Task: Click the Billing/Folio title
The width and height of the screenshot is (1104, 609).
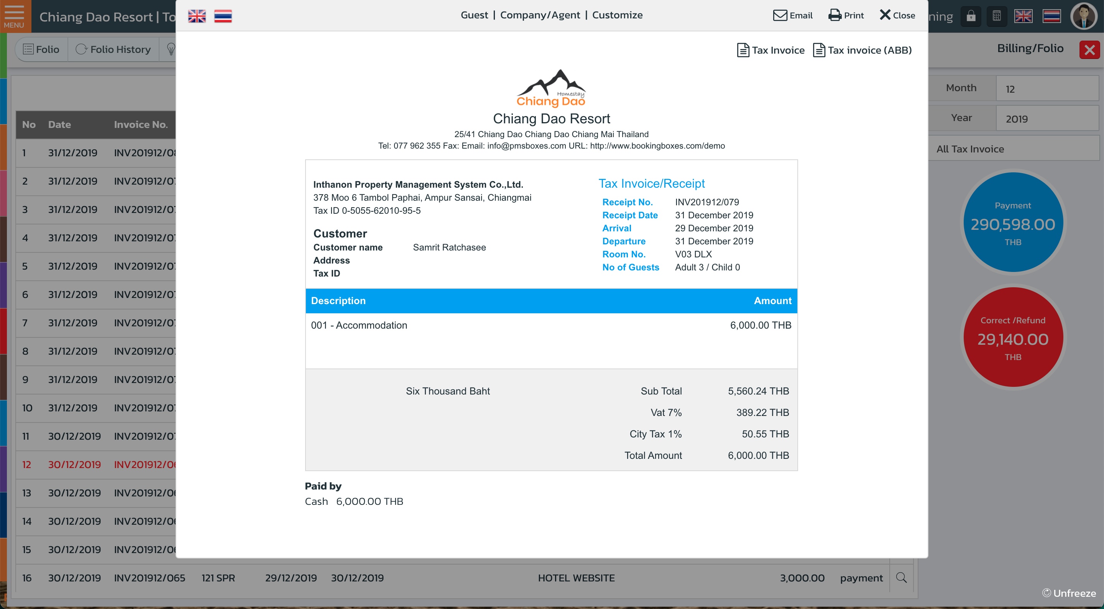Action: pos(1030,48)
